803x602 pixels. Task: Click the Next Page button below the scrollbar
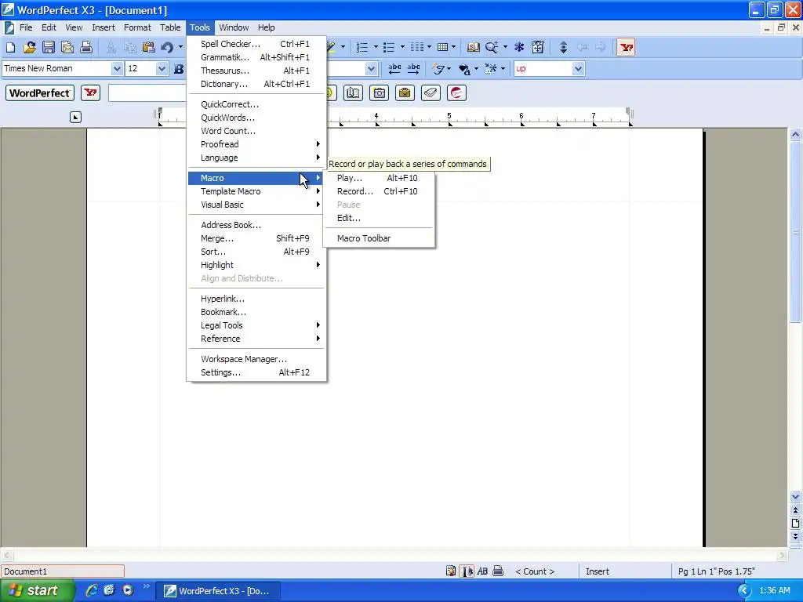[795, 536]
